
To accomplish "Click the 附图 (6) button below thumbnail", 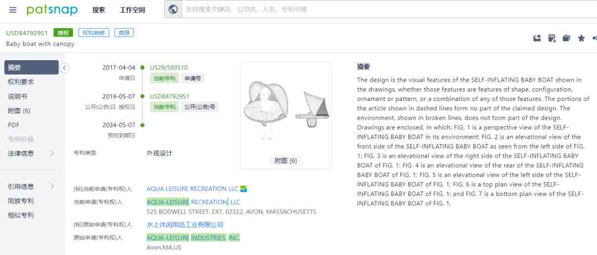I will click(x=286, y=161).
